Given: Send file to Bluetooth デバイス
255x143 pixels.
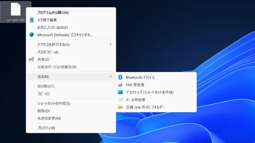Looking at the screenshot, I should tap(156, 77).
